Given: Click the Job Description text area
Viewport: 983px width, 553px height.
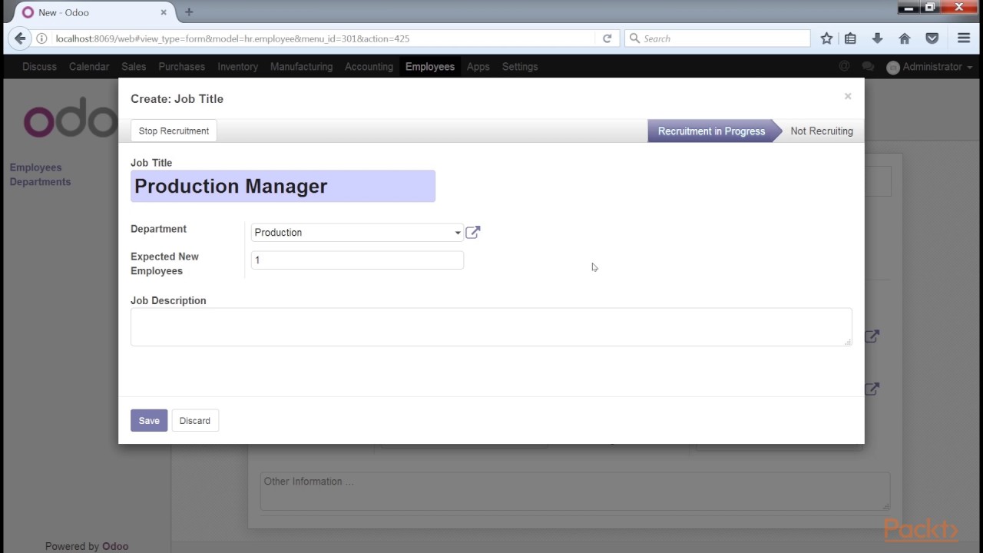Looking at the screenshot, I should (491, 327).
